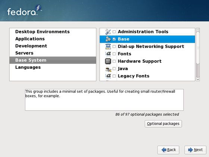
Task: Click the group description text box
Action: point(104,100)
